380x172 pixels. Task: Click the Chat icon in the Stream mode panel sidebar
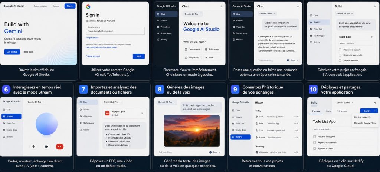tap(4, 109)
